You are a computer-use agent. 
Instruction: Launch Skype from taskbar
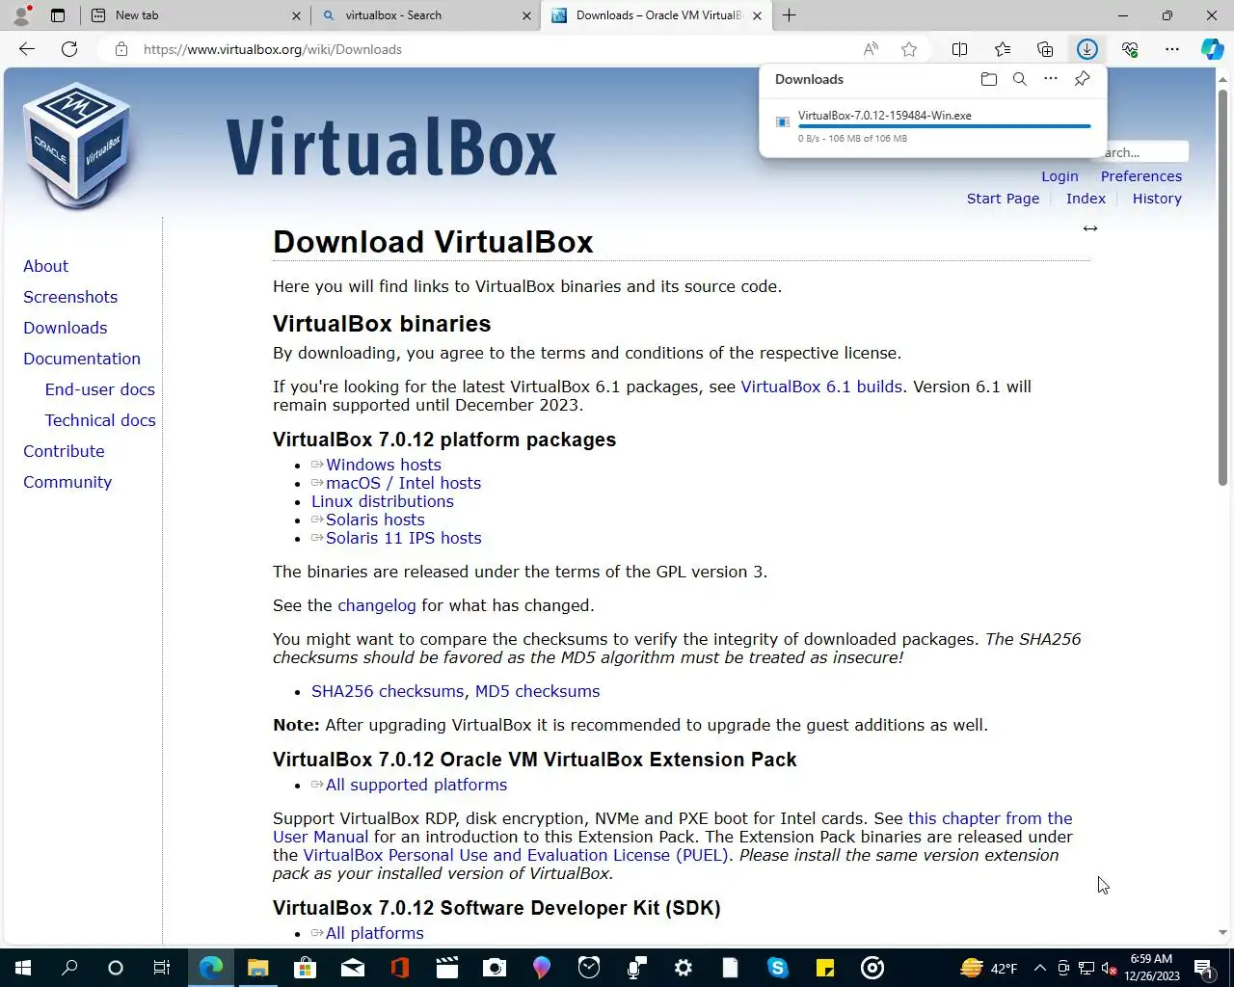click(x=778, y=968)
